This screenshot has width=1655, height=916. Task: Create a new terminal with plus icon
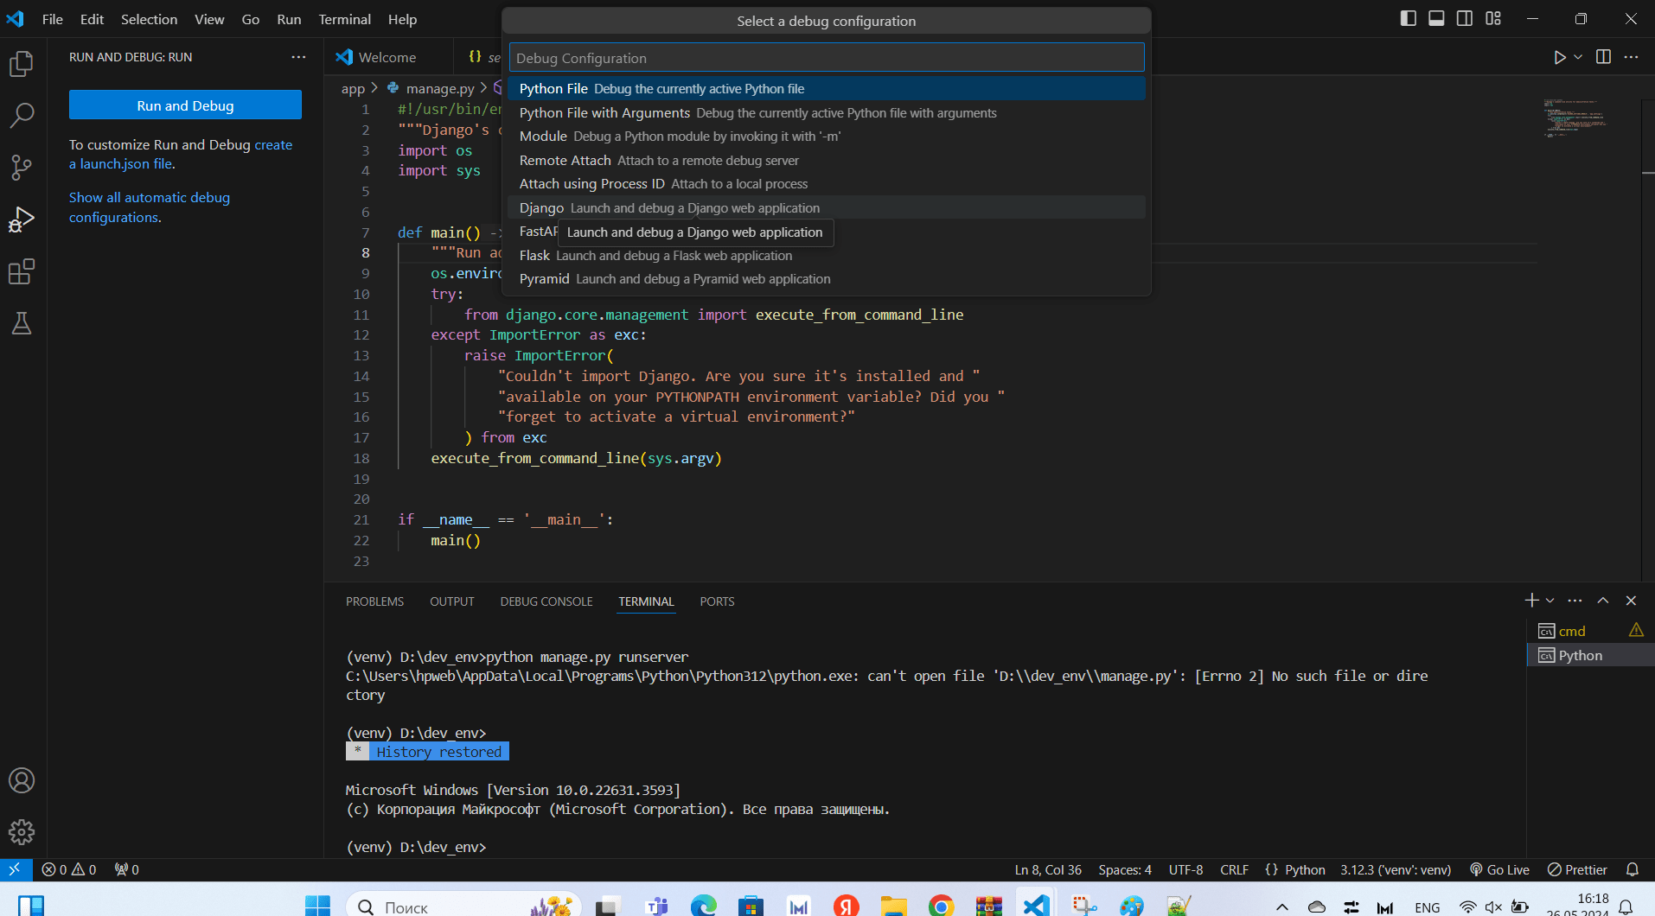(x=1531, y=601)
